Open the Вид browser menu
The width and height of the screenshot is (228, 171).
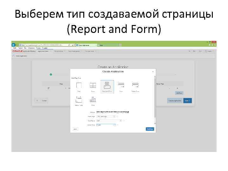(25, 48)
